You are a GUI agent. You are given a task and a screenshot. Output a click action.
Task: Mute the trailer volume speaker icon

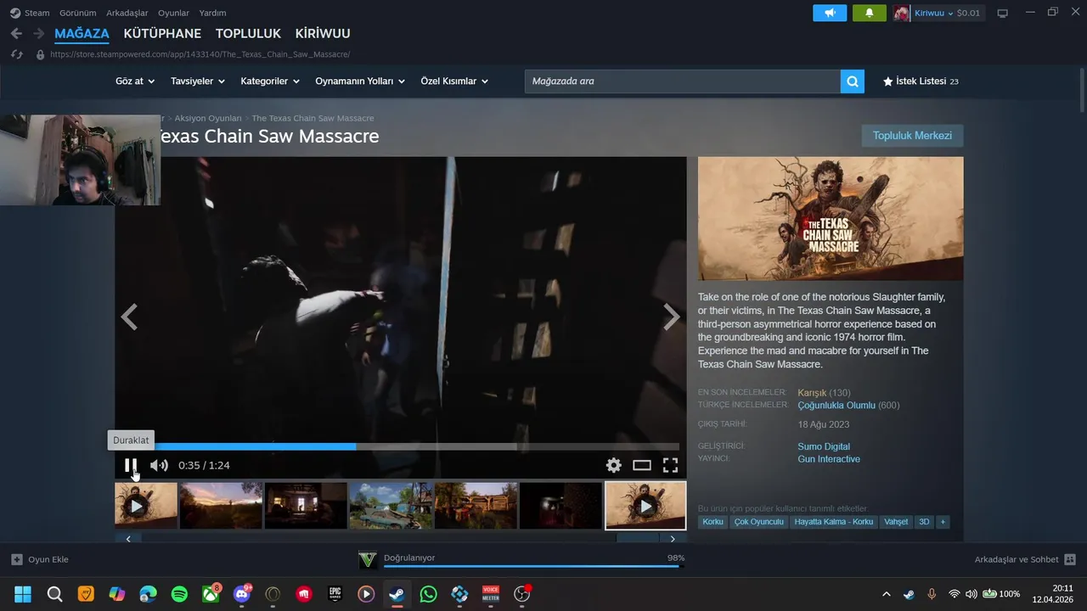tap(159, 465)
